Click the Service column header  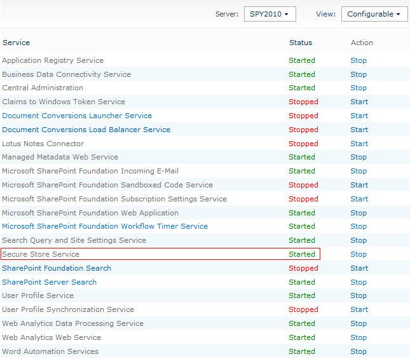17,43
